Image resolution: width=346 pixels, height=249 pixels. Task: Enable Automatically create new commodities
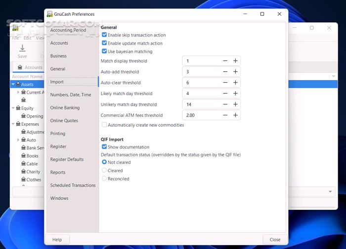pos(104,125)
